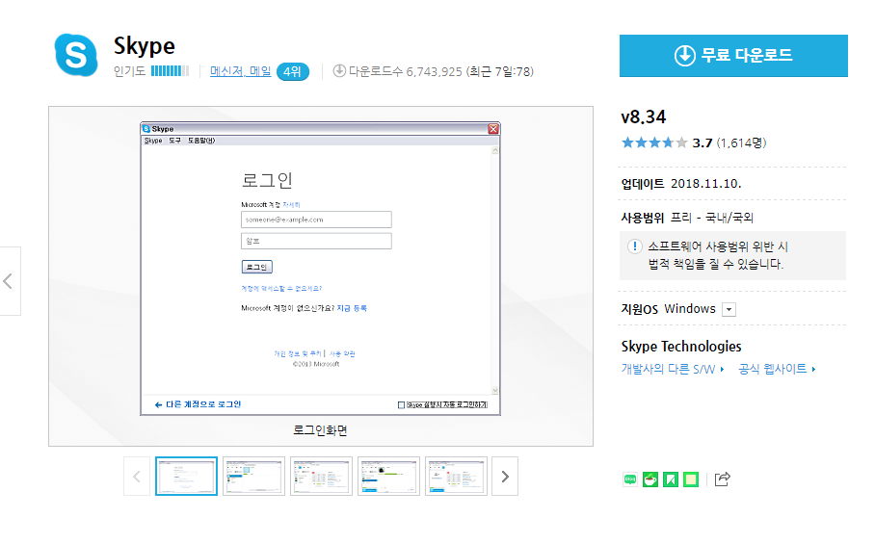Click the v8.34 version text
Image resolution: width=875 pixels, height=544 pixels.
click(x=644, y=117)
